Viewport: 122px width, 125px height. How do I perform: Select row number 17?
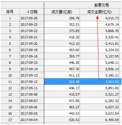coord(10,120)
